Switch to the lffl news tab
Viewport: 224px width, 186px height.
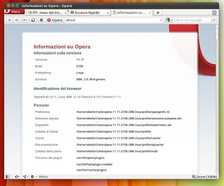tap(46, 13)
